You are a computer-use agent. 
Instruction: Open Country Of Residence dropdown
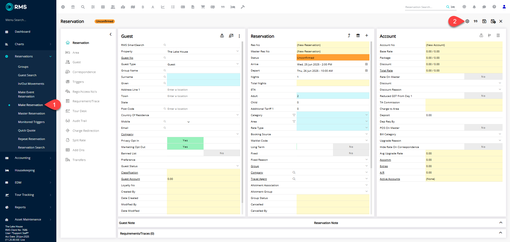(x=204, y=115)
